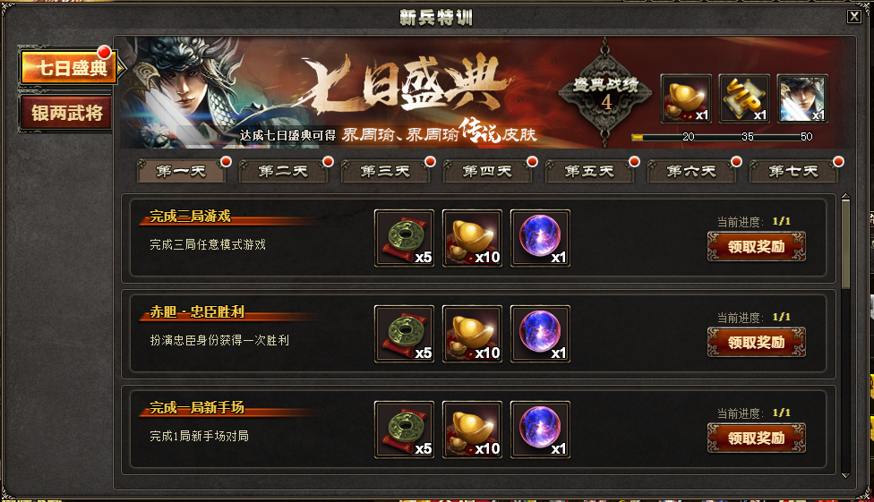Click the task list scroll-down arrow
The height and width of the screenshot is (502, 874).
click(845, 475)
